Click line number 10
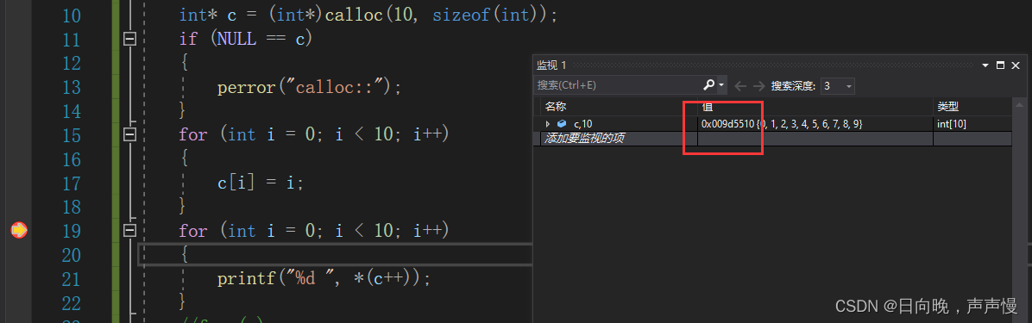This screenshot has height=323, width=1032. point(71,16)
